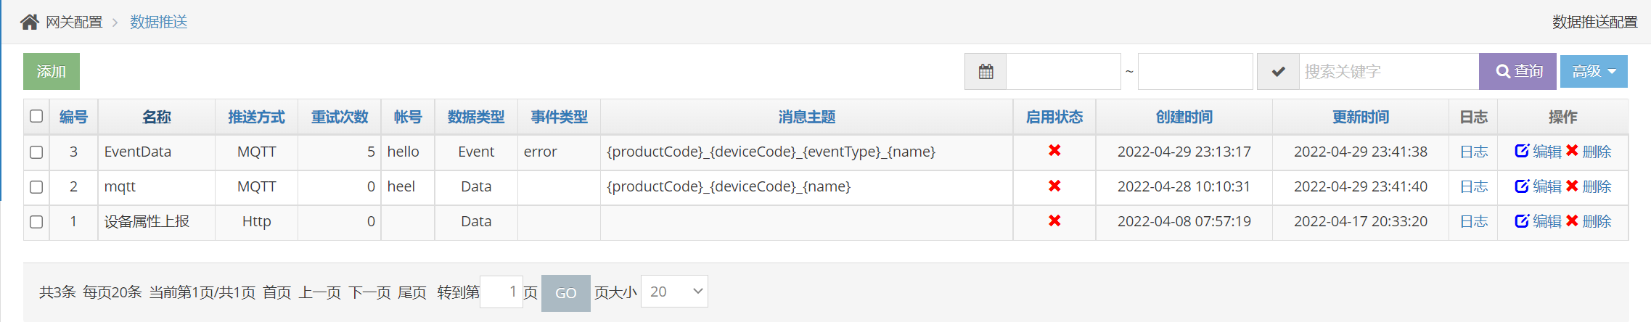This screenshot has width=1651, height=322.
Task: Click the red X status for 设备属性上报
Action: (1054, 220)
